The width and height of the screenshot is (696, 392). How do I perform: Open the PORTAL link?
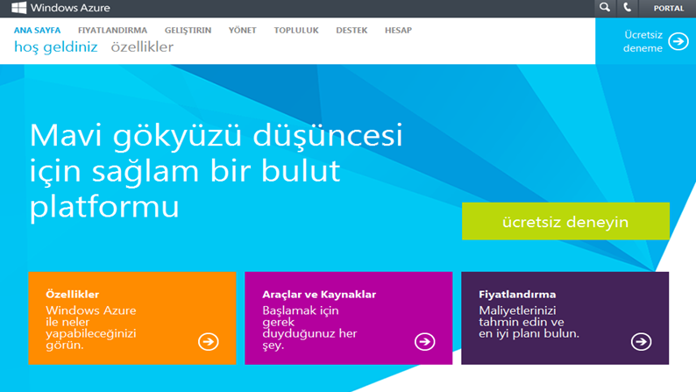pos(668,8)
